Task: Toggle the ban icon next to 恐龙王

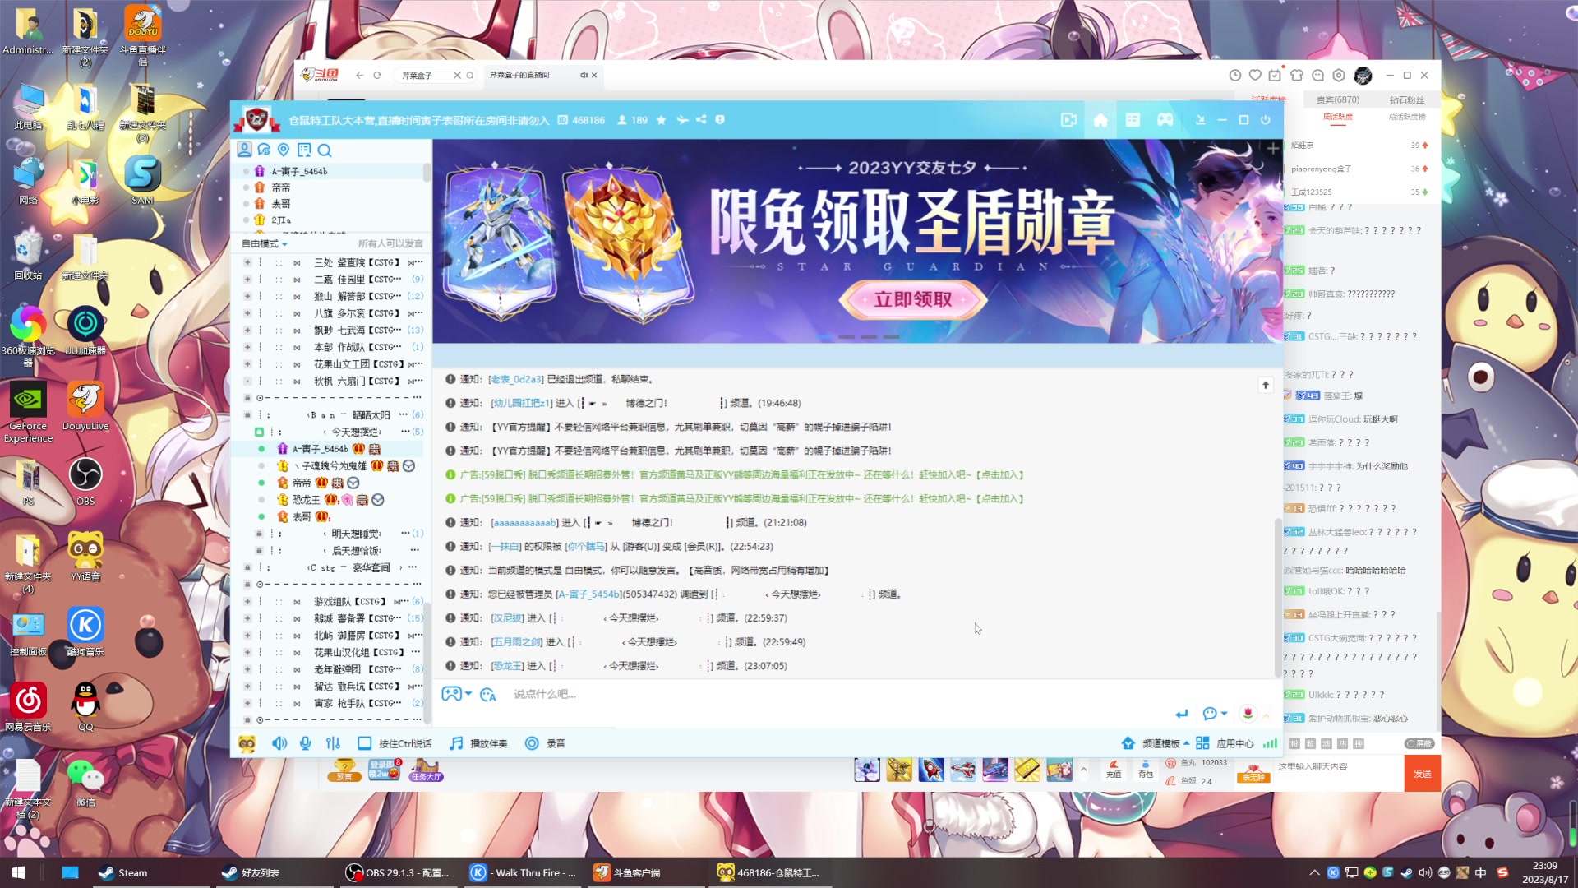Action: tap(377, 499)
